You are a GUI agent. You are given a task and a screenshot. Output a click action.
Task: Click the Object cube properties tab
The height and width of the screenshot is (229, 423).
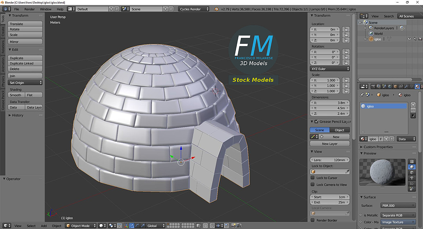pos(395,86)
